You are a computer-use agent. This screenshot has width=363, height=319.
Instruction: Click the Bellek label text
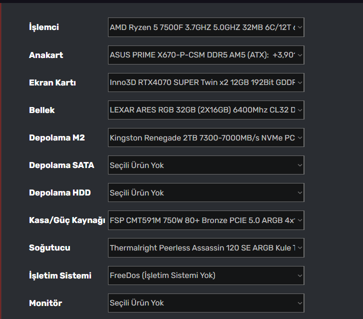[42, 110]
